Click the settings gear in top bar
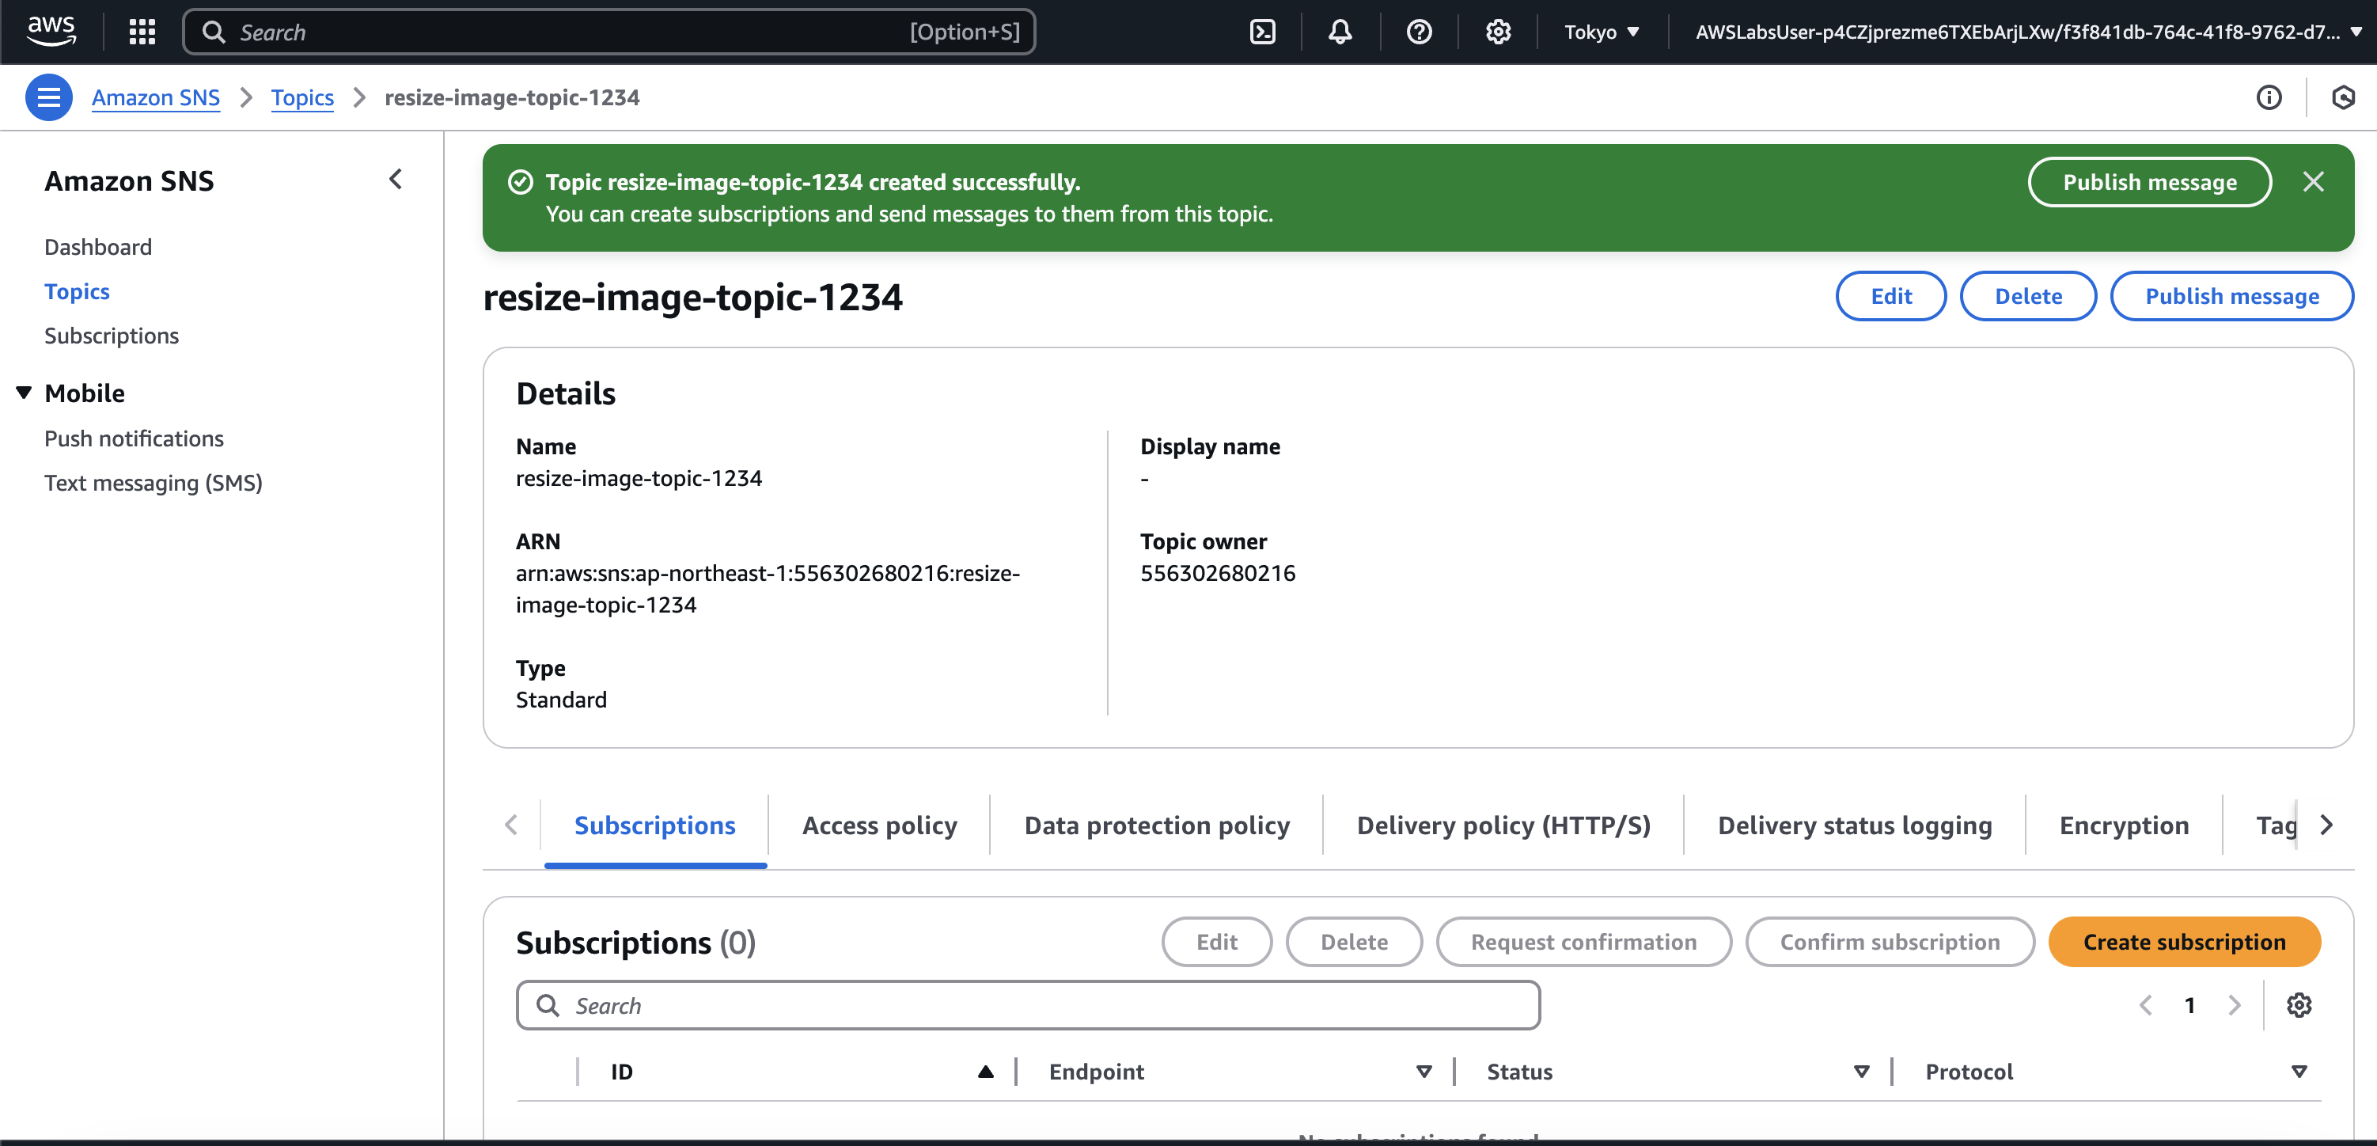2377x1146 pixels. point(1498,32)
